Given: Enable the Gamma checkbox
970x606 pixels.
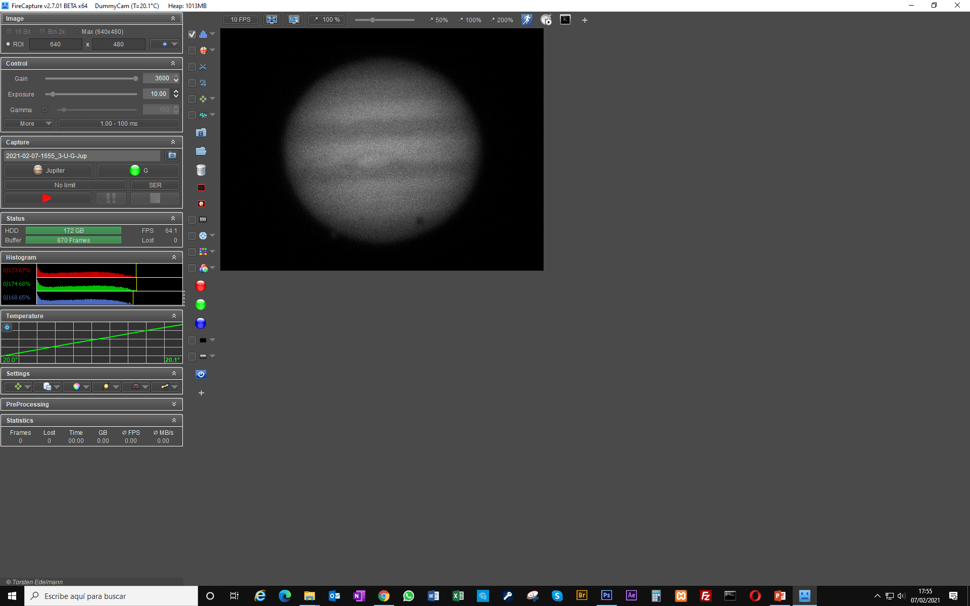Looking at the screenshot, I should pos(44,110).
